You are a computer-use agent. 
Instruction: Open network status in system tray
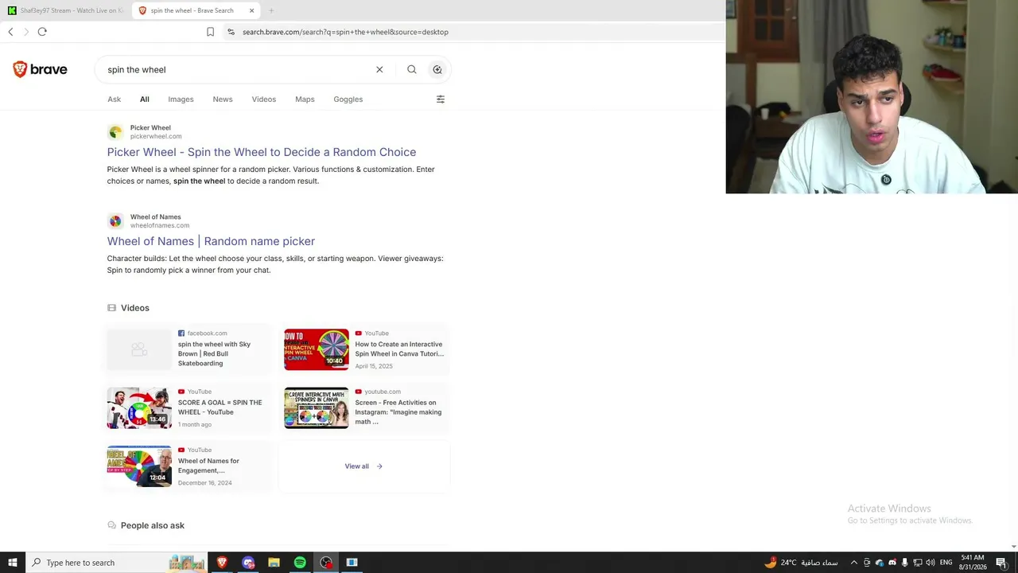918,563
